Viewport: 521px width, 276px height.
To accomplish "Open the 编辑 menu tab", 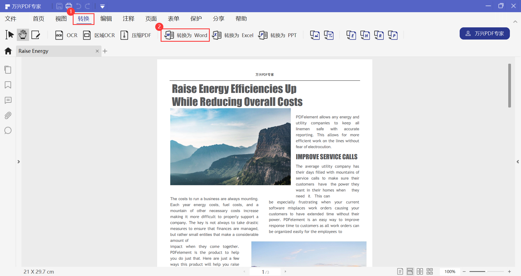I will pos(106,19).
